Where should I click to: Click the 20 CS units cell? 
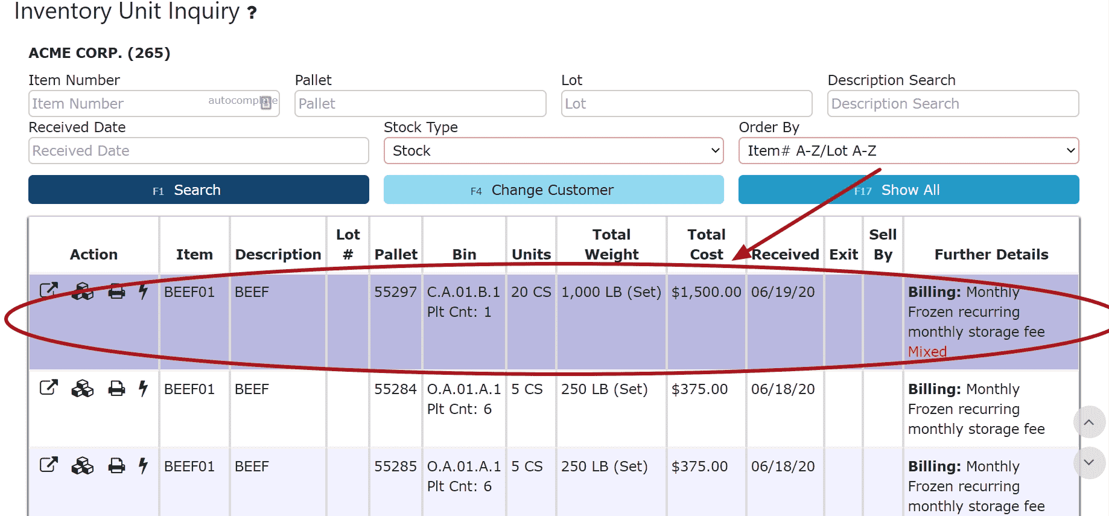pos(531,292)
